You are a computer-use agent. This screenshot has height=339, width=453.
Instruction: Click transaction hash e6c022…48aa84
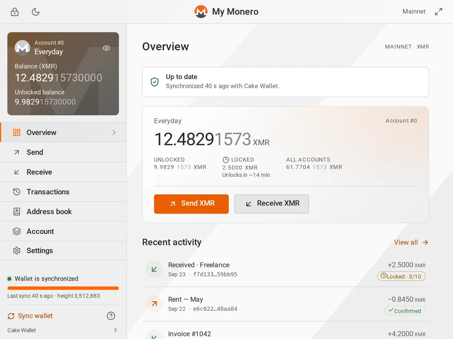[215, 309]
